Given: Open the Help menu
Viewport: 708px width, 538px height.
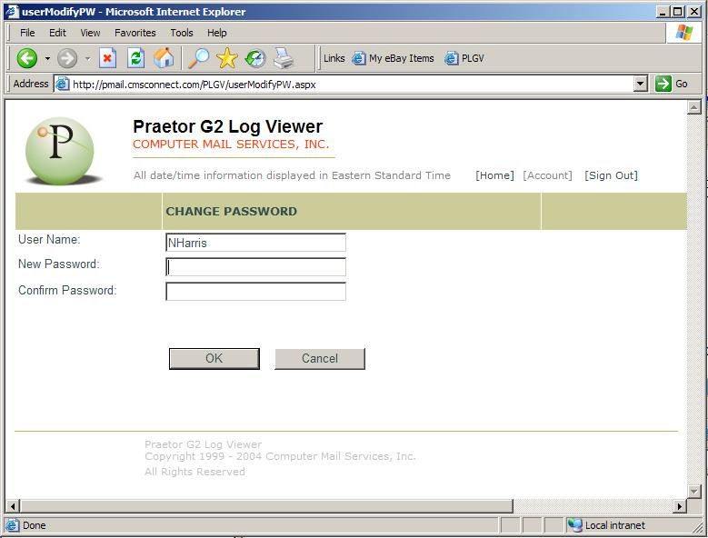Looking at the screenshot, I should pyautogui.click(x=216, y=33).
